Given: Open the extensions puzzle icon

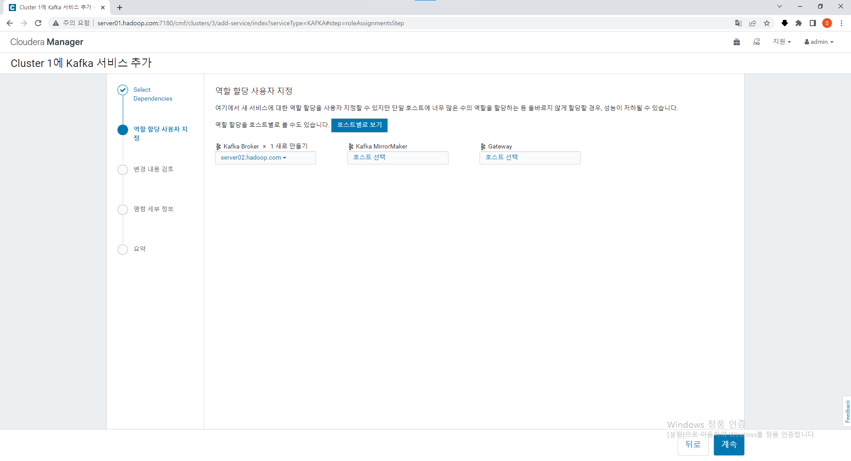Looking at the screenshot, I should (799, 23).
